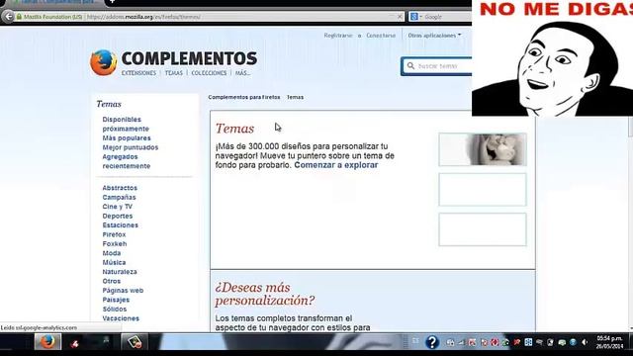The image size is (633, 356).
Task: Select the Foxkeh category
Action: 115,244
